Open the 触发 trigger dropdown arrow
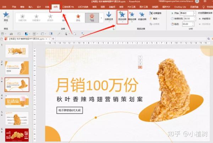This screenshot has height=143, width=213. (159, 18)
